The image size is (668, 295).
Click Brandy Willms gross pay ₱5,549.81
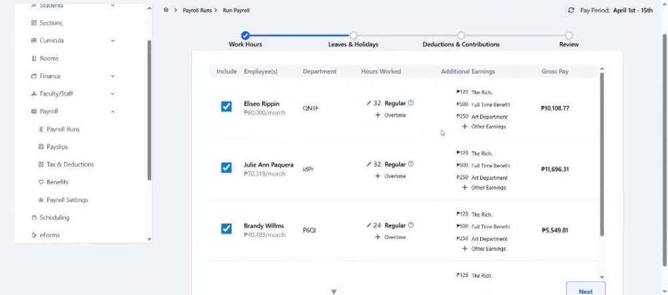554,230
